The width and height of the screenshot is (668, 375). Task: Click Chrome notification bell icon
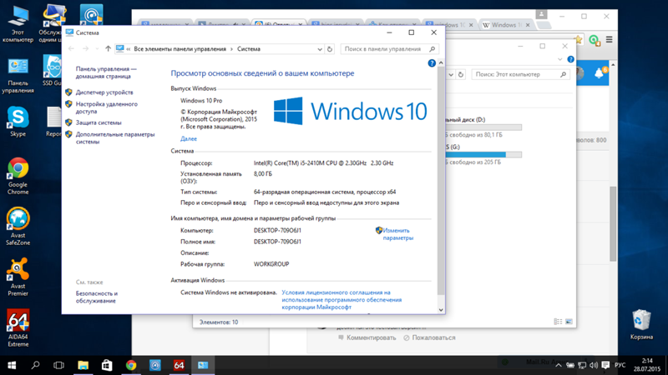600,73
